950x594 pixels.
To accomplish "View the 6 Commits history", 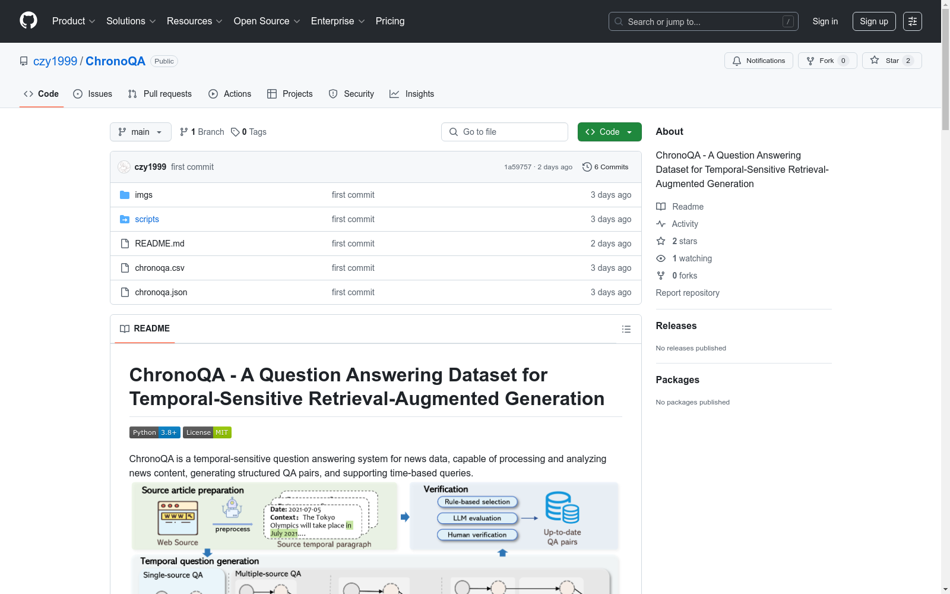I will 606,167.
